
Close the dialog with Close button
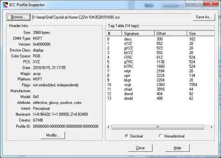pos(140,148)
